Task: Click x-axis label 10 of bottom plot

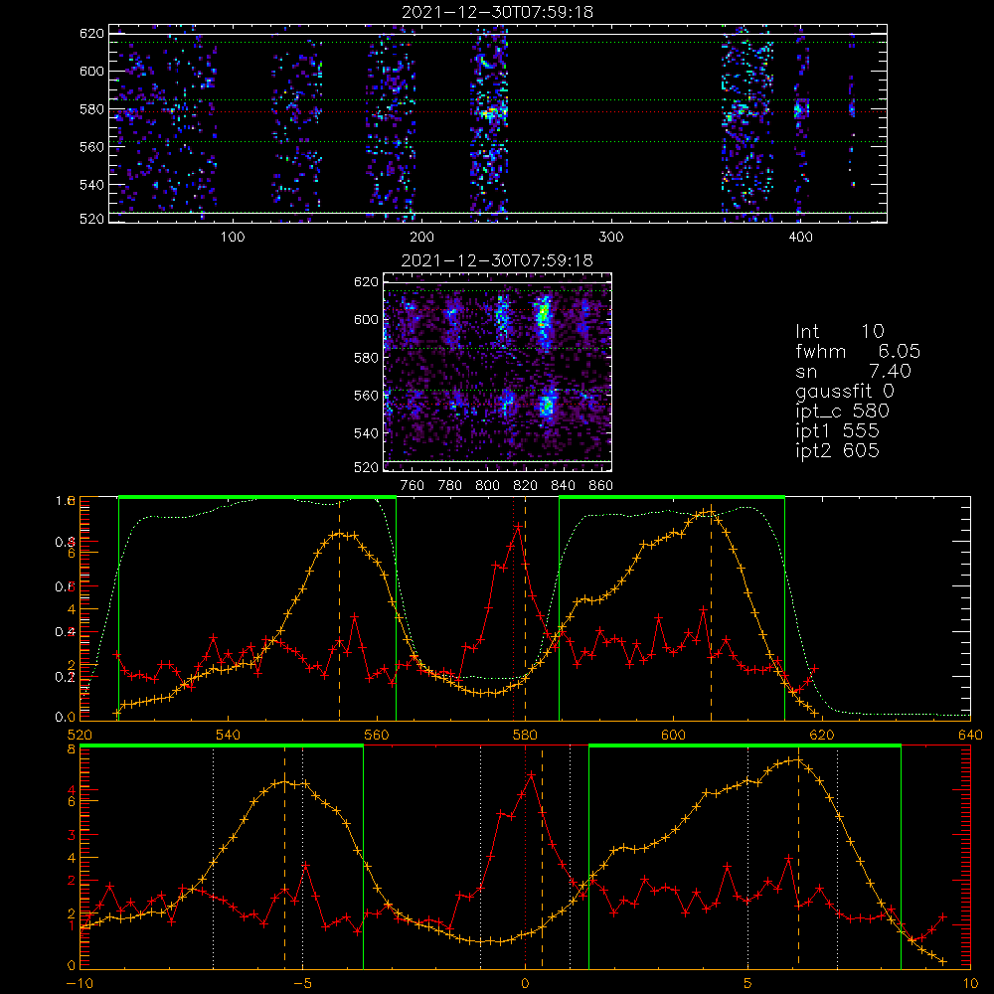Action: 970,984
